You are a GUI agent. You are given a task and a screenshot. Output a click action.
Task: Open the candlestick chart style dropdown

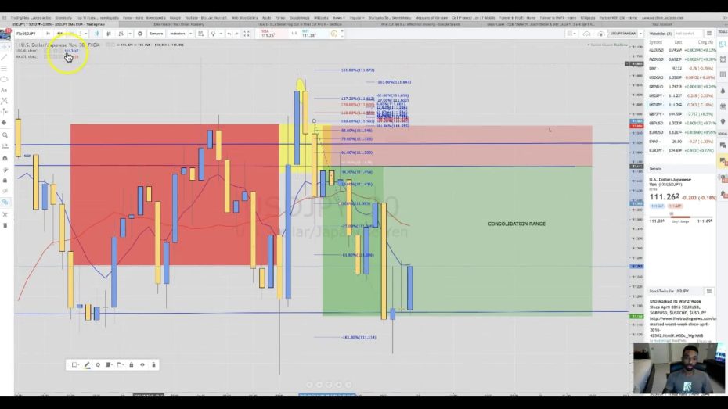coord(110,34)
